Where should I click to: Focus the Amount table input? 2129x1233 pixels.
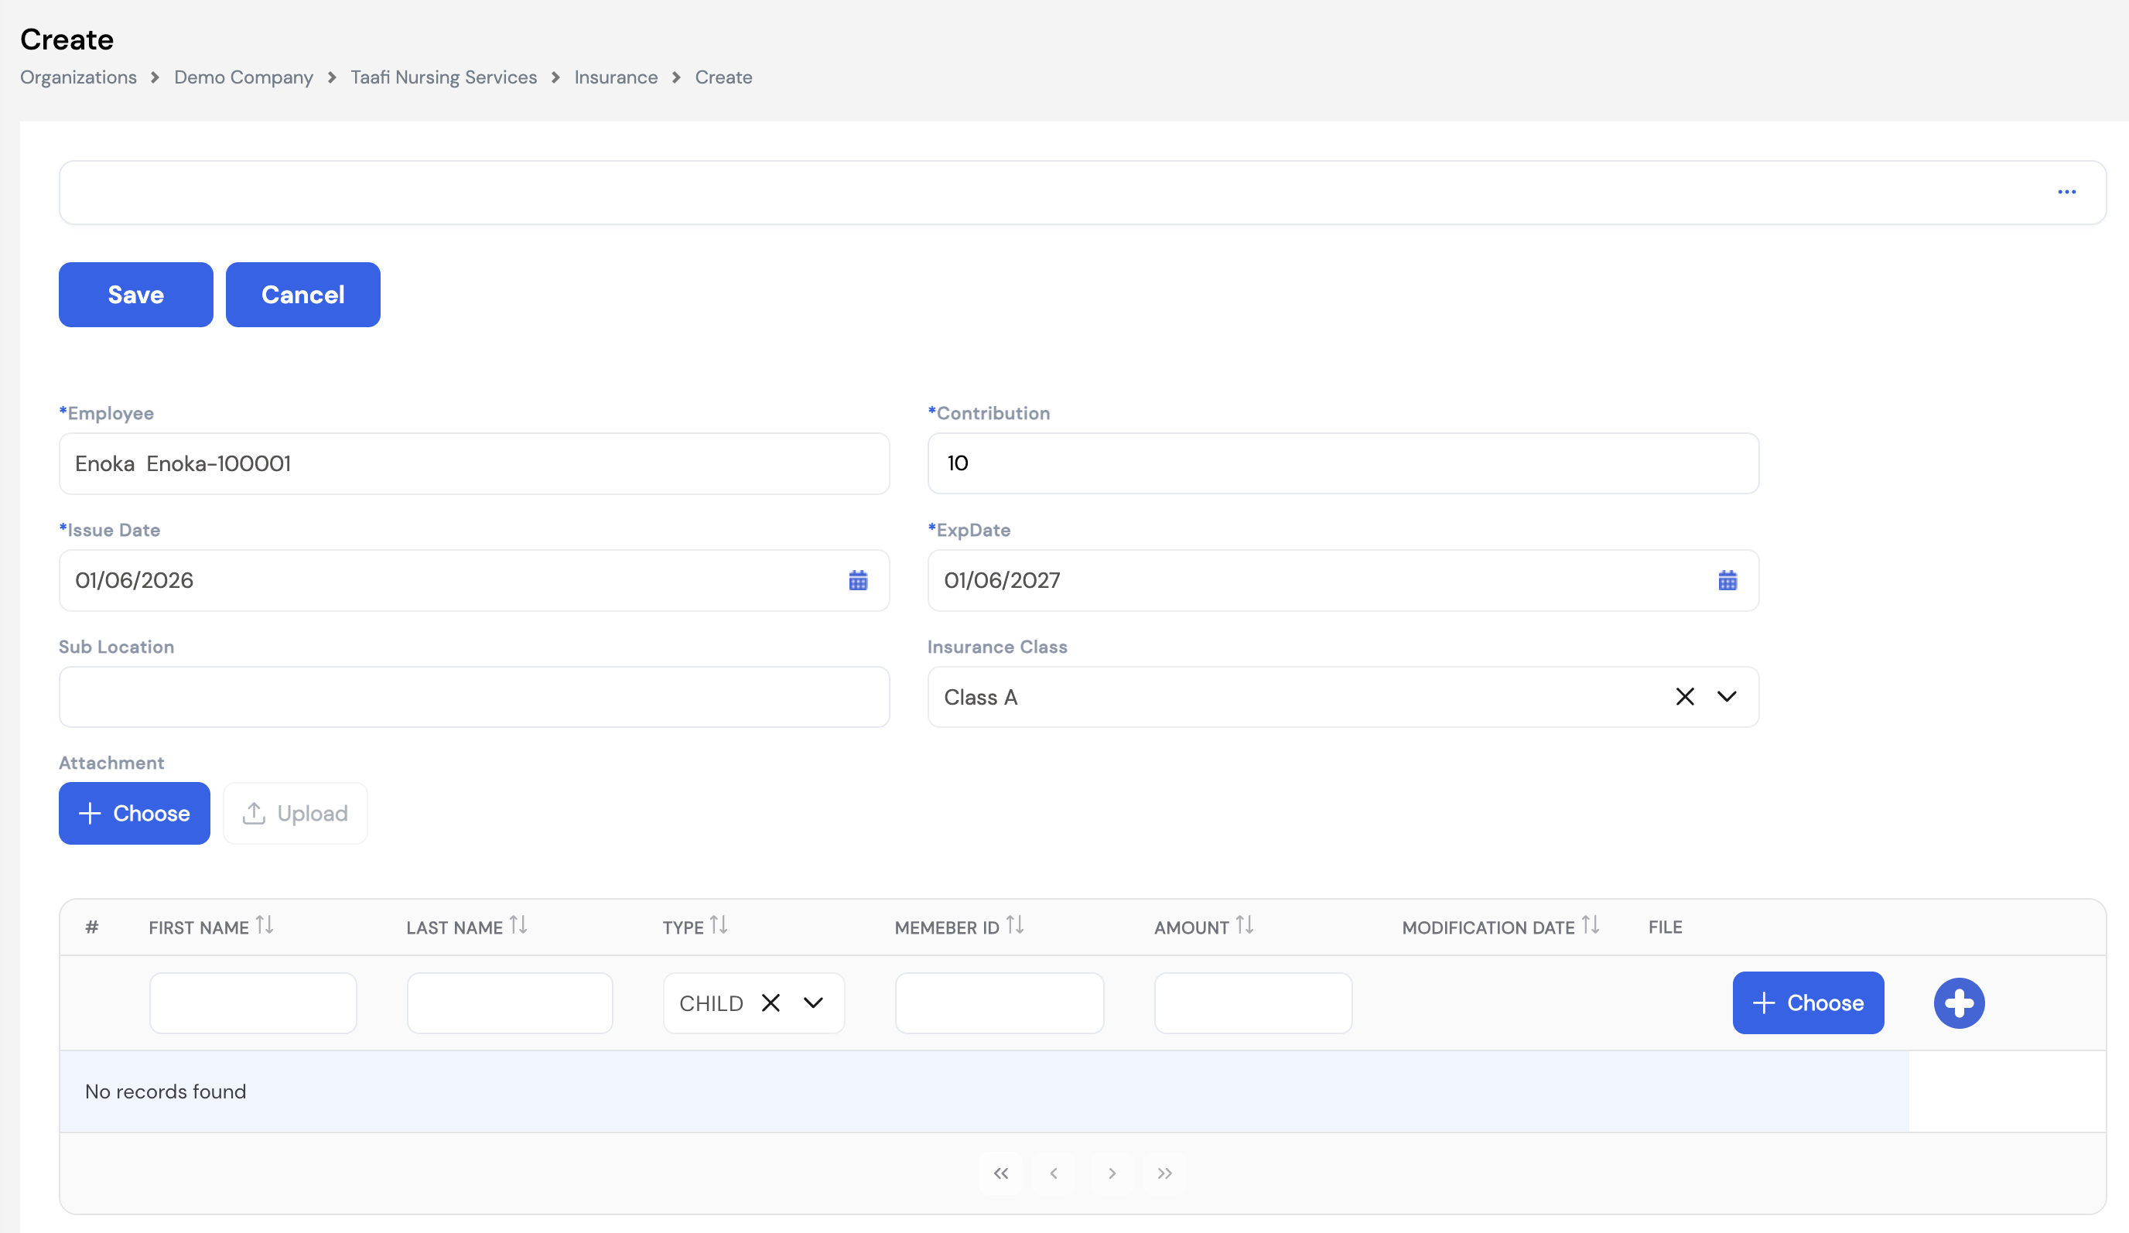(1253, 1002)
